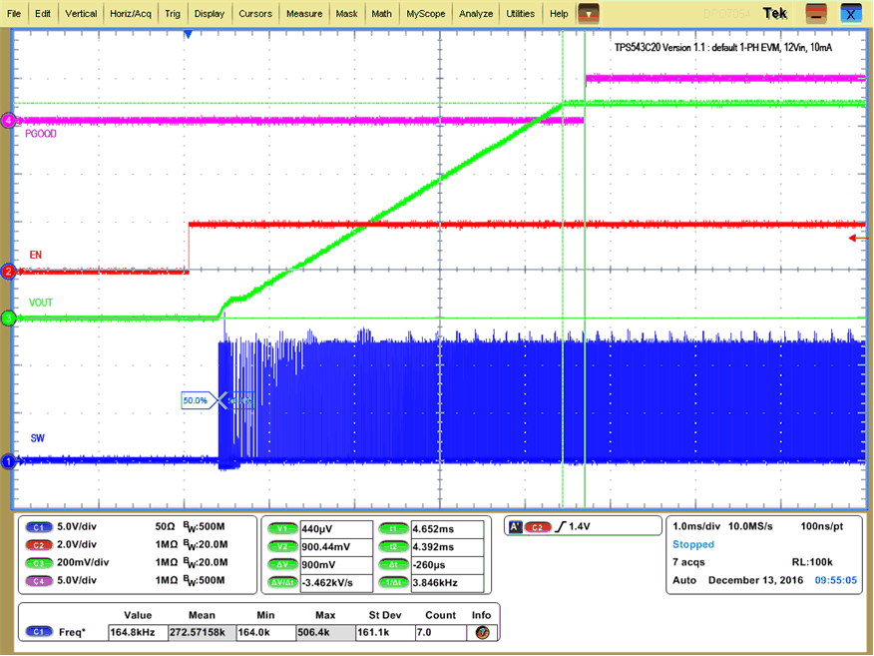
Task: Open the Measure menu
Action: 302,13
